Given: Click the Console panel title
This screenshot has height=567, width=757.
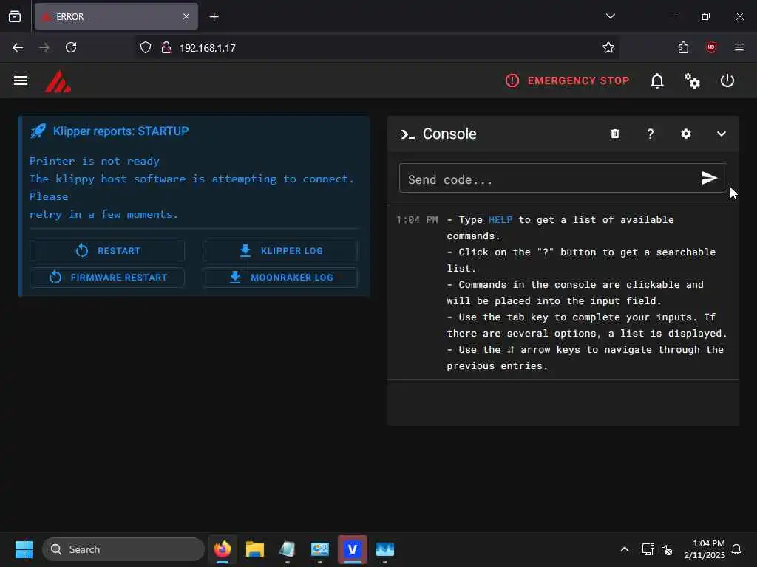Looking at the screenshot, I should (449, 134).
